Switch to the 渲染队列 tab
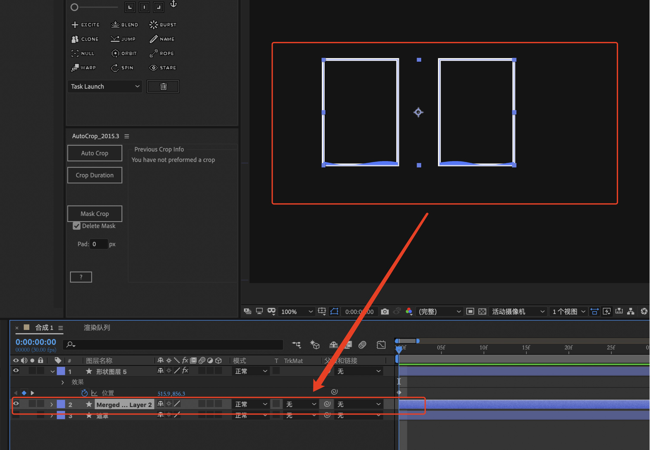 point(97,327)
